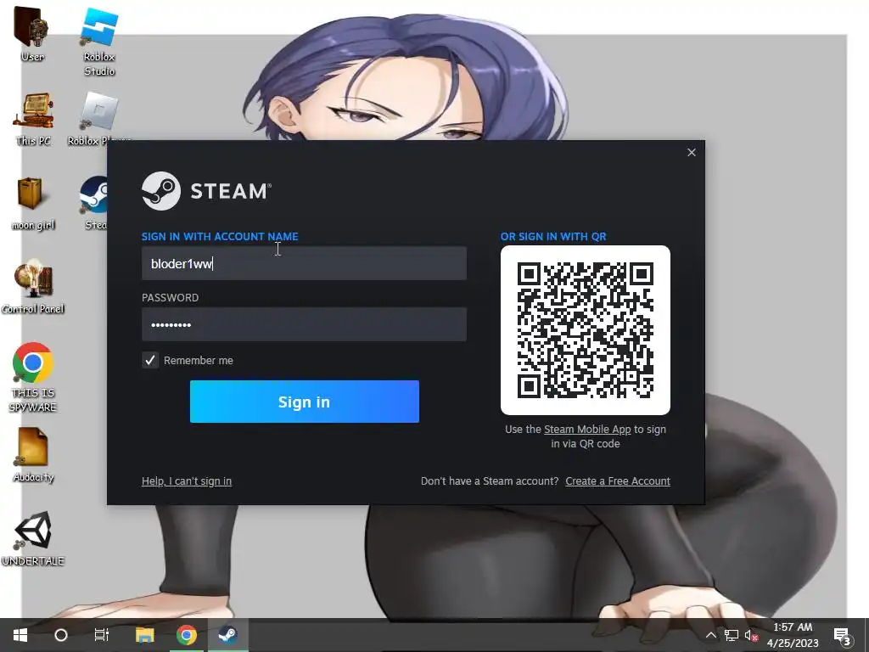The height and width of the screenshot is (652, 869).
Task: Open Chrome from the taskbar
Action: click(186, 635)
